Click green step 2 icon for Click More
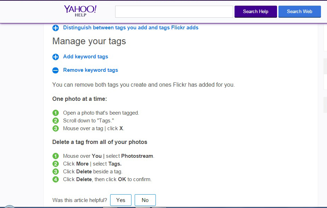Image resolution: width=327 pixels, height=208 pixels. click(56, 164)
